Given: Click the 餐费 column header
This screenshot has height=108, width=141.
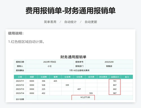Looking at the screenshot, I should tap(56, 77).
